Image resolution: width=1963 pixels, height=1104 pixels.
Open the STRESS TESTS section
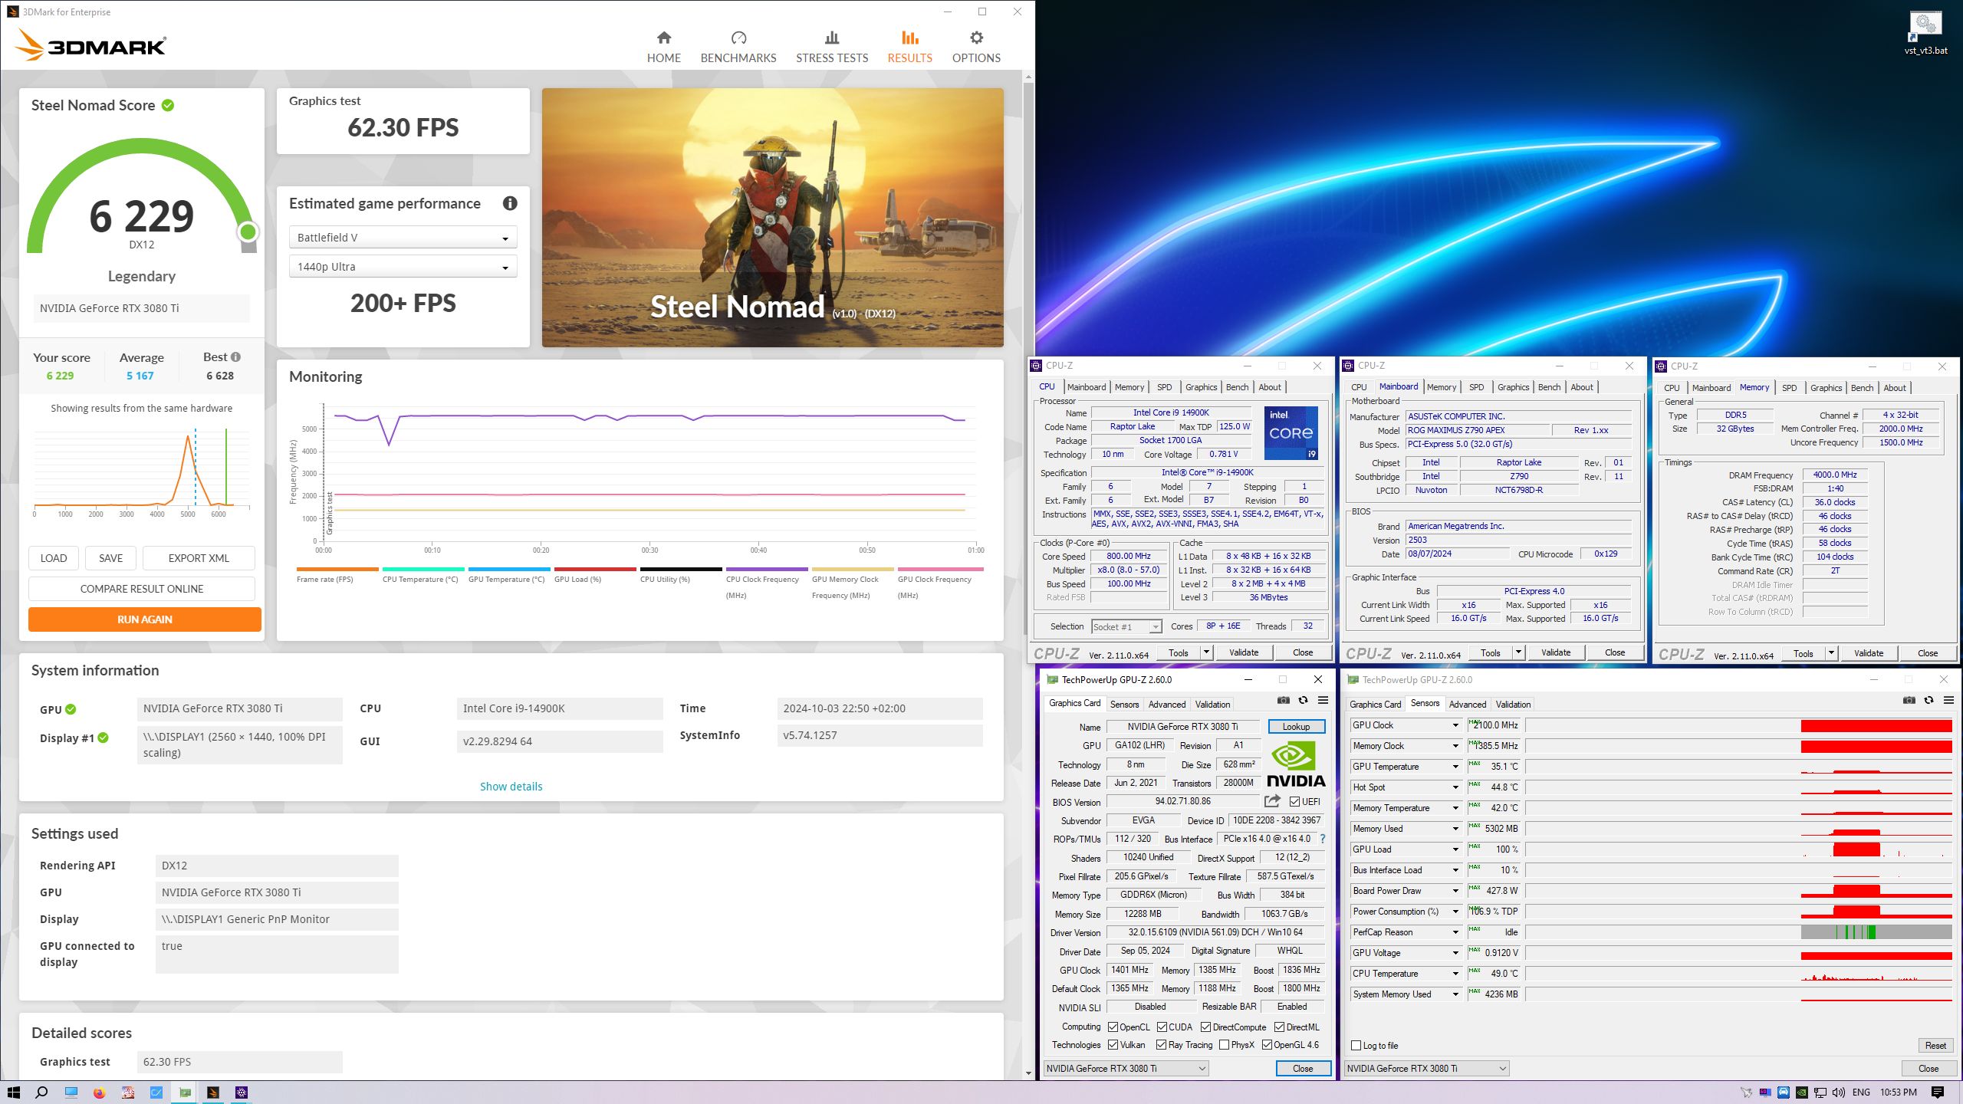point(832,47)
